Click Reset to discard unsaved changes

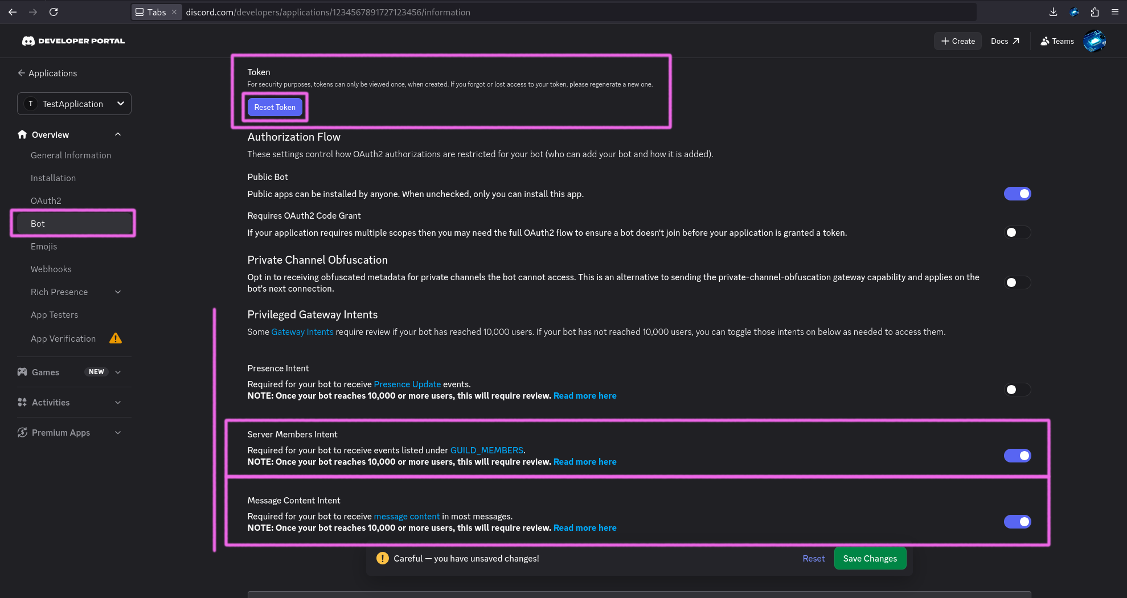point(813,559)
